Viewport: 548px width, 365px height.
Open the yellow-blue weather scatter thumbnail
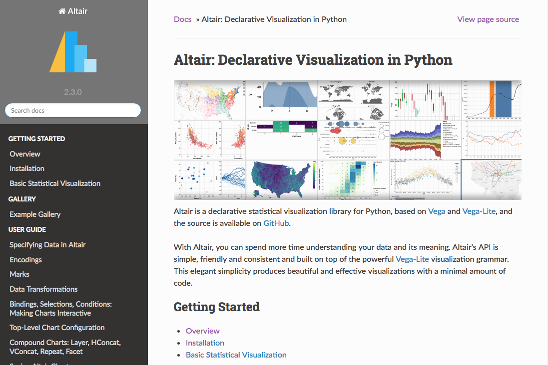pyautogui.click(x=426, y=180)
